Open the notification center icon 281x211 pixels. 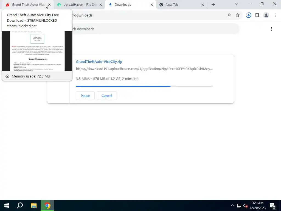(272, 206)
